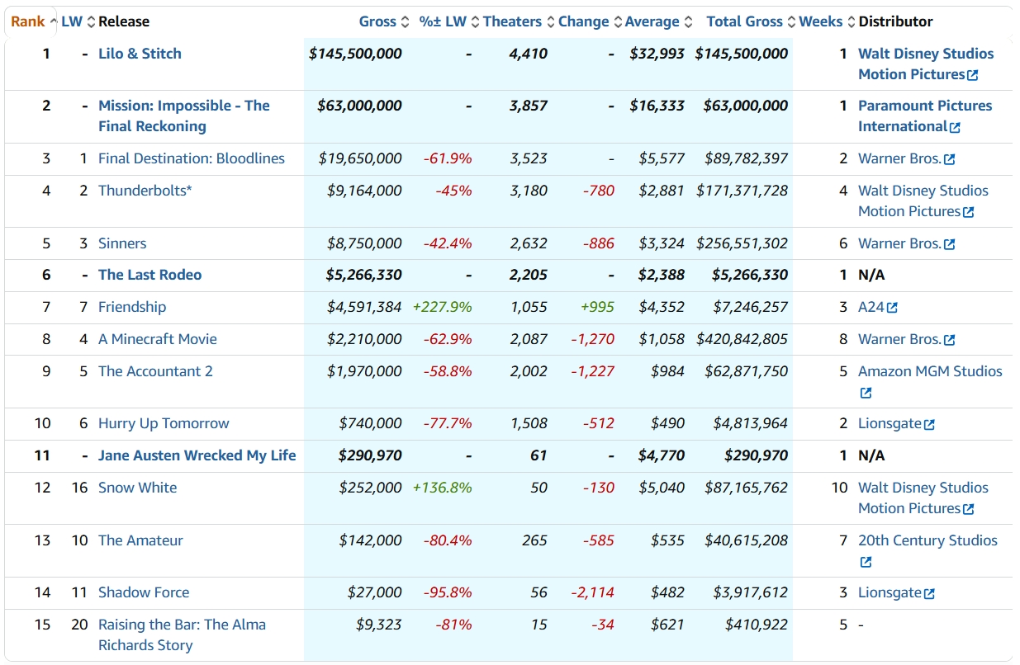Open Raising the Bar: The Alma Richards Story
The height and width of the screenshot is (665, 1020).
[182, 635]
